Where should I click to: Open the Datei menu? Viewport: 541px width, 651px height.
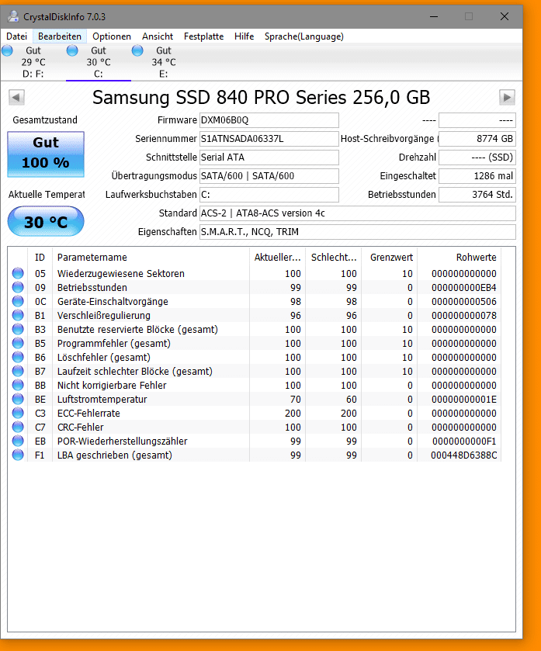click(16, 36)
